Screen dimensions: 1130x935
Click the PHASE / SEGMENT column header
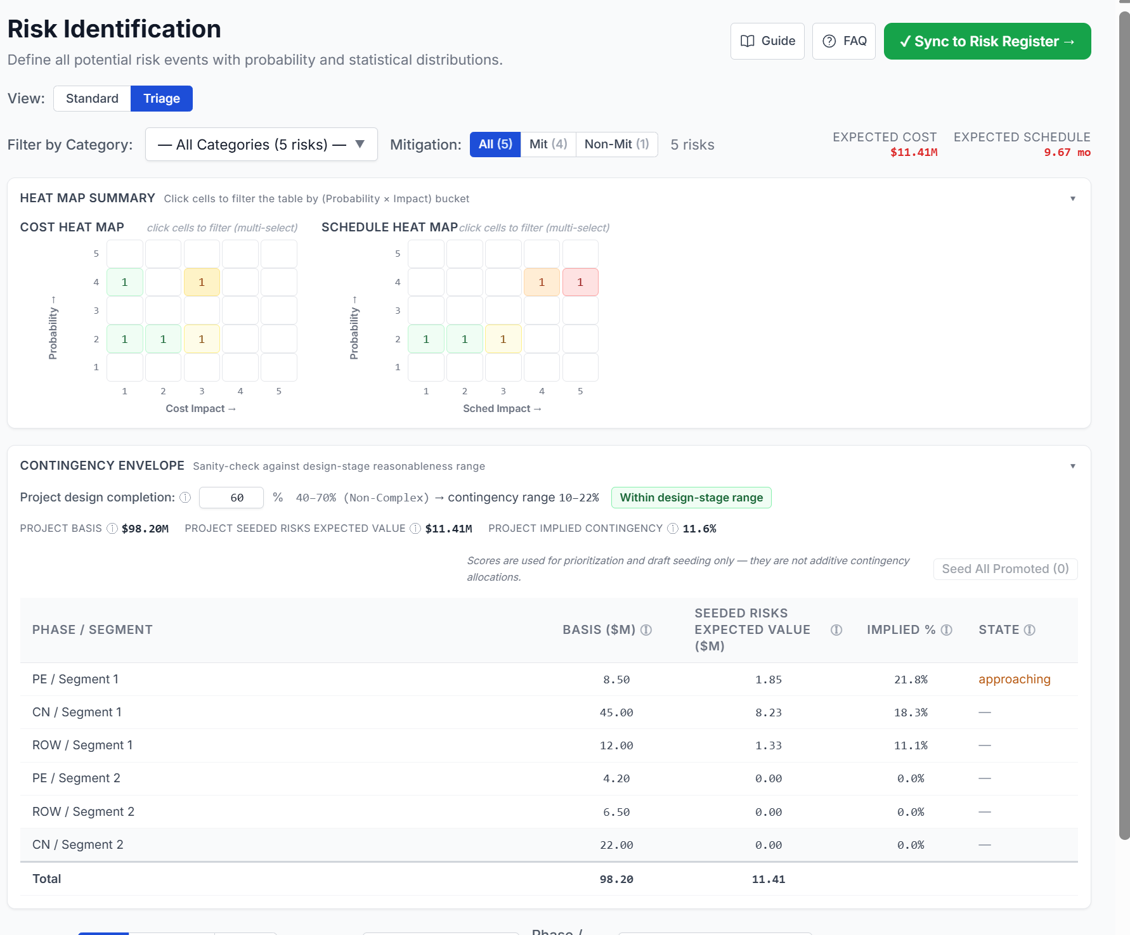tap(93, 630)
